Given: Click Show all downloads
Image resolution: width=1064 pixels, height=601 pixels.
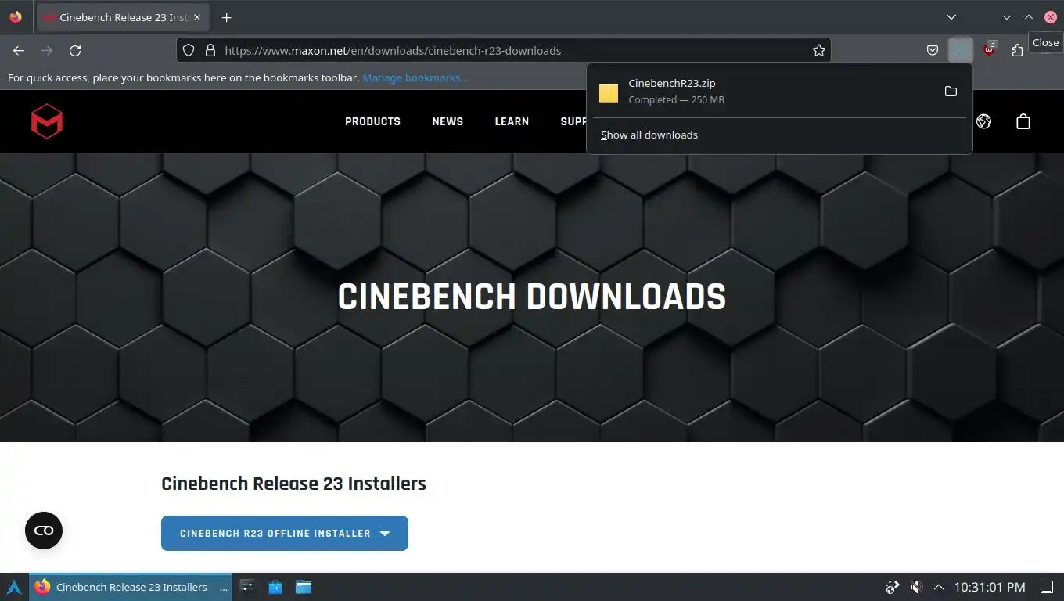Looking at the screenshot, I should (x=649, y=135).
